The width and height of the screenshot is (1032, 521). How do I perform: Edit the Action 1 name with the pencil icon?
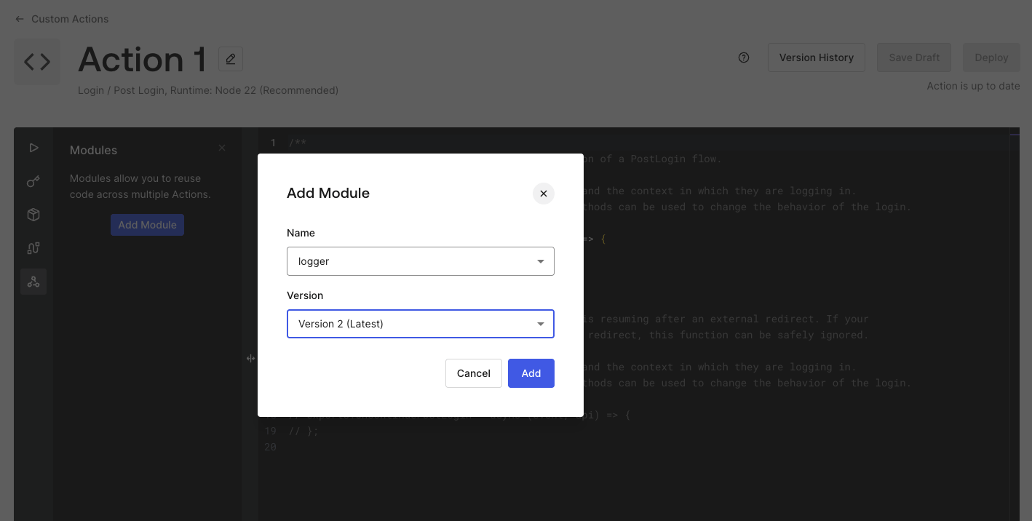tap(231, 59)
